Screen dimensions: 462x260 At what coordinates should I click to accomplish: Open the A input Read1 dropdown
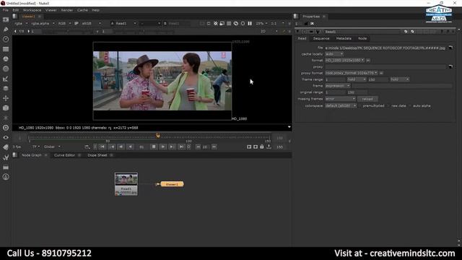(x=126, y=23)
